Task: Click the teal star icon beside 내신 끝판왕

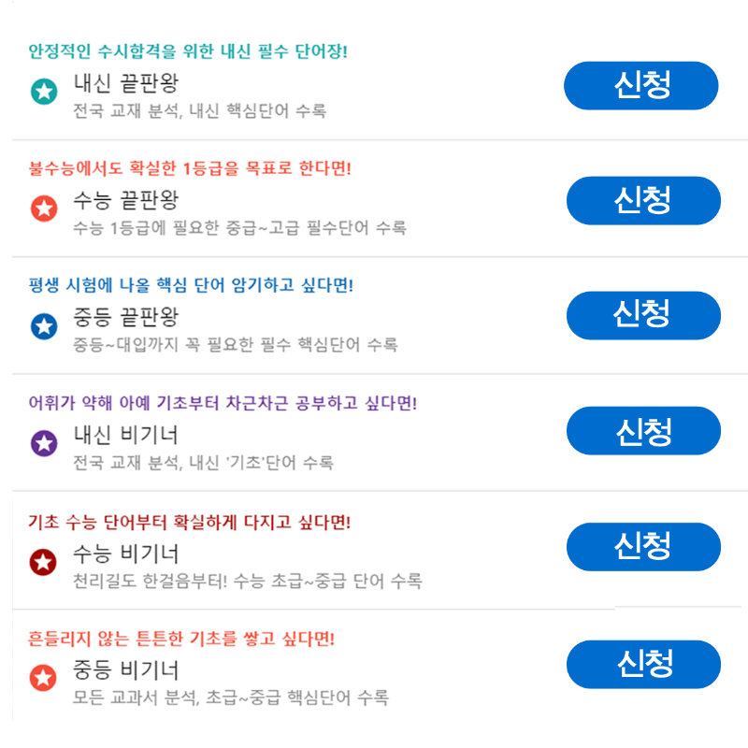Action: point(44,91)
